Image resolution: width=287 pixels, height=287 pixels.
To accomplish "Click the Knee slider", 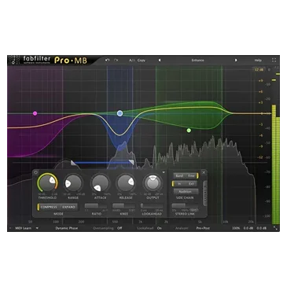I will (x=124, y=206).
